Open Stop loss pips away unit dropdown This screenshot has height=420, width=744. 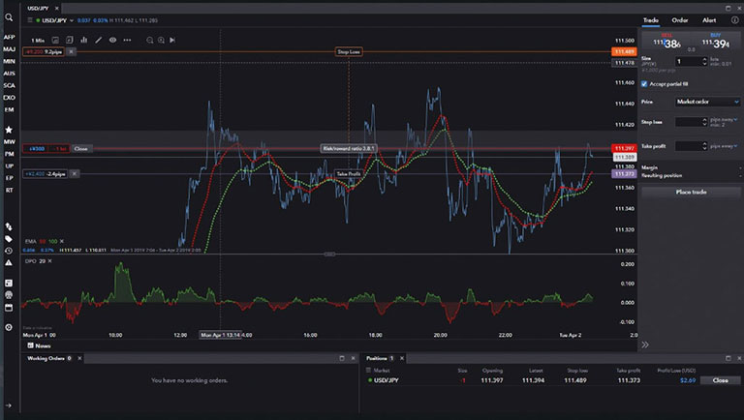click(x=724, y=119)
